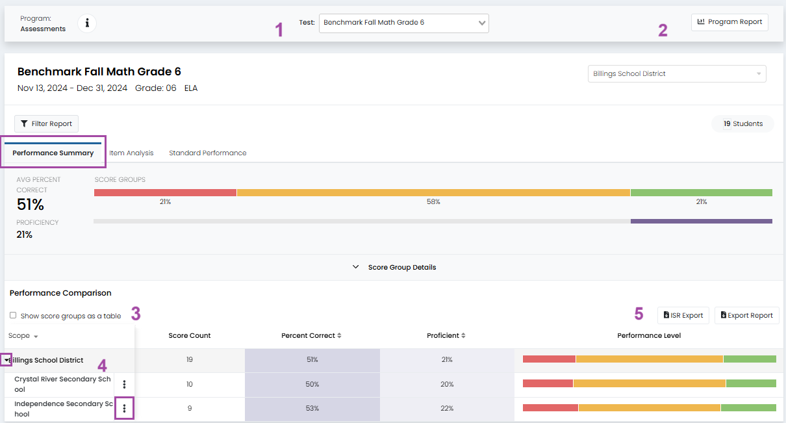Viewport: 786px width, 423px height.
Task: Switch to the Standard Performance tab
Action: coord(207,153)
